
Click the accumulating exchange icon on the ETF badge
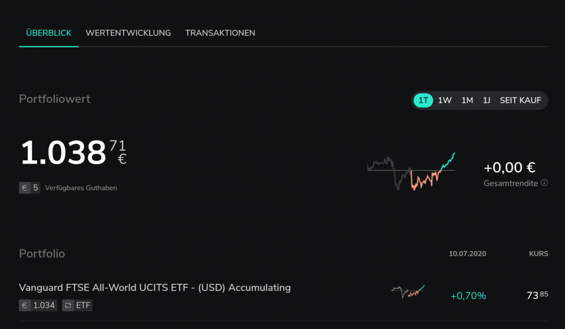coord(69,305)
